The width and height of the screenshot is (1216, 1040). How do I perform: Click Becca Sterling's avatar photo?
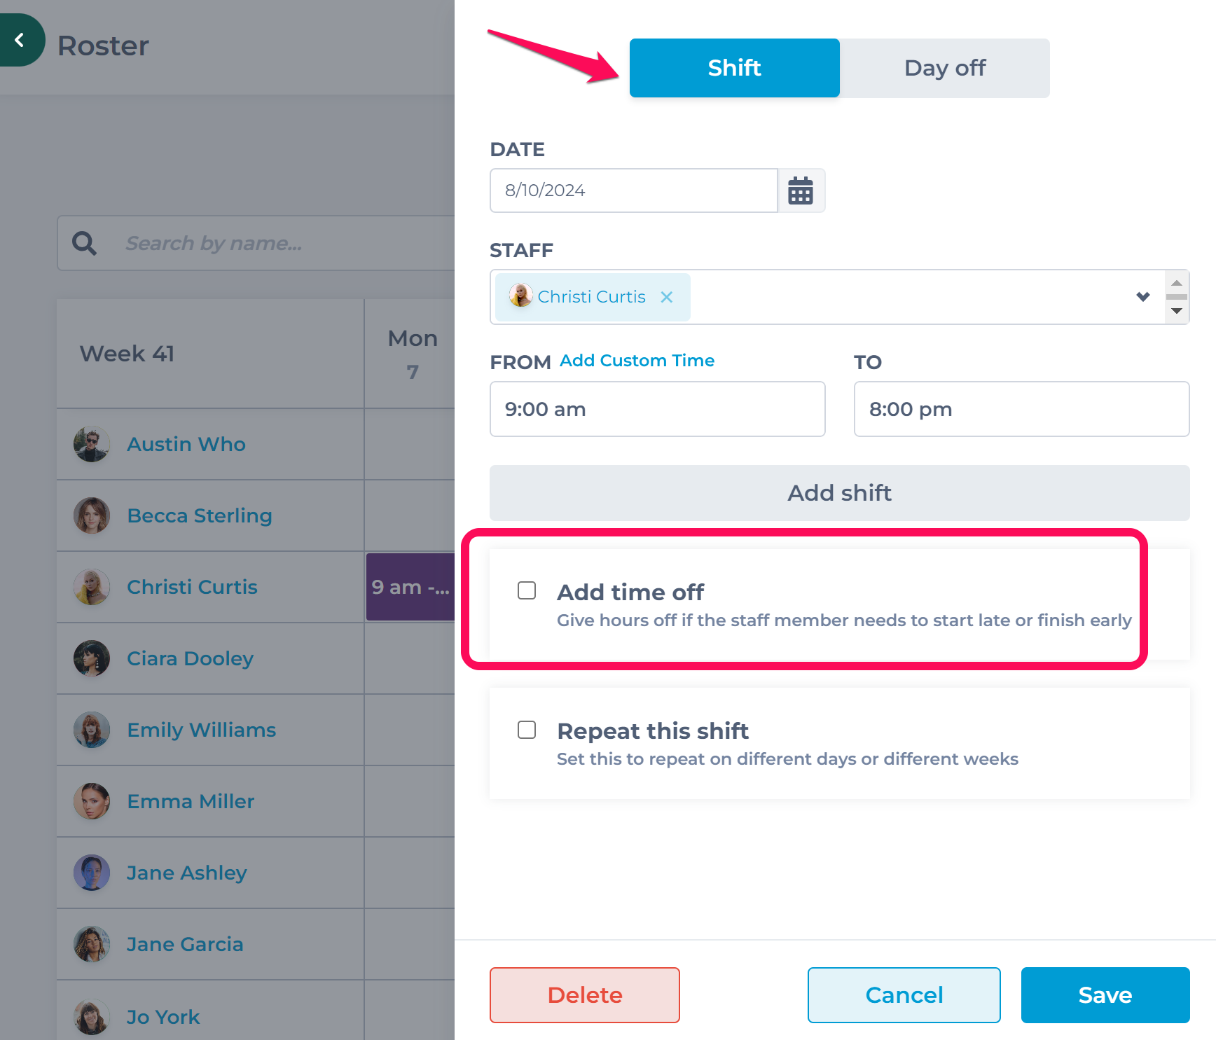pos(92,515)
